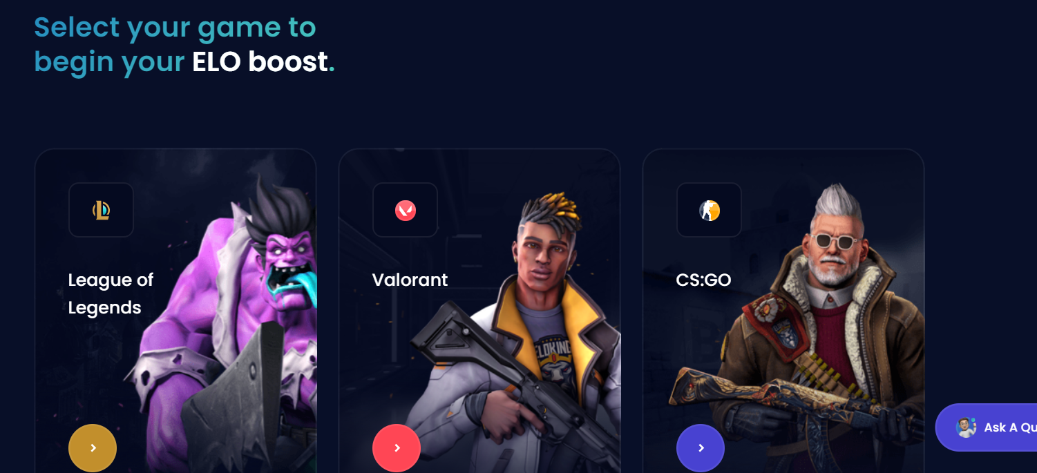
Task: Open the Ask A Question chat button
Action: point(987,427)
